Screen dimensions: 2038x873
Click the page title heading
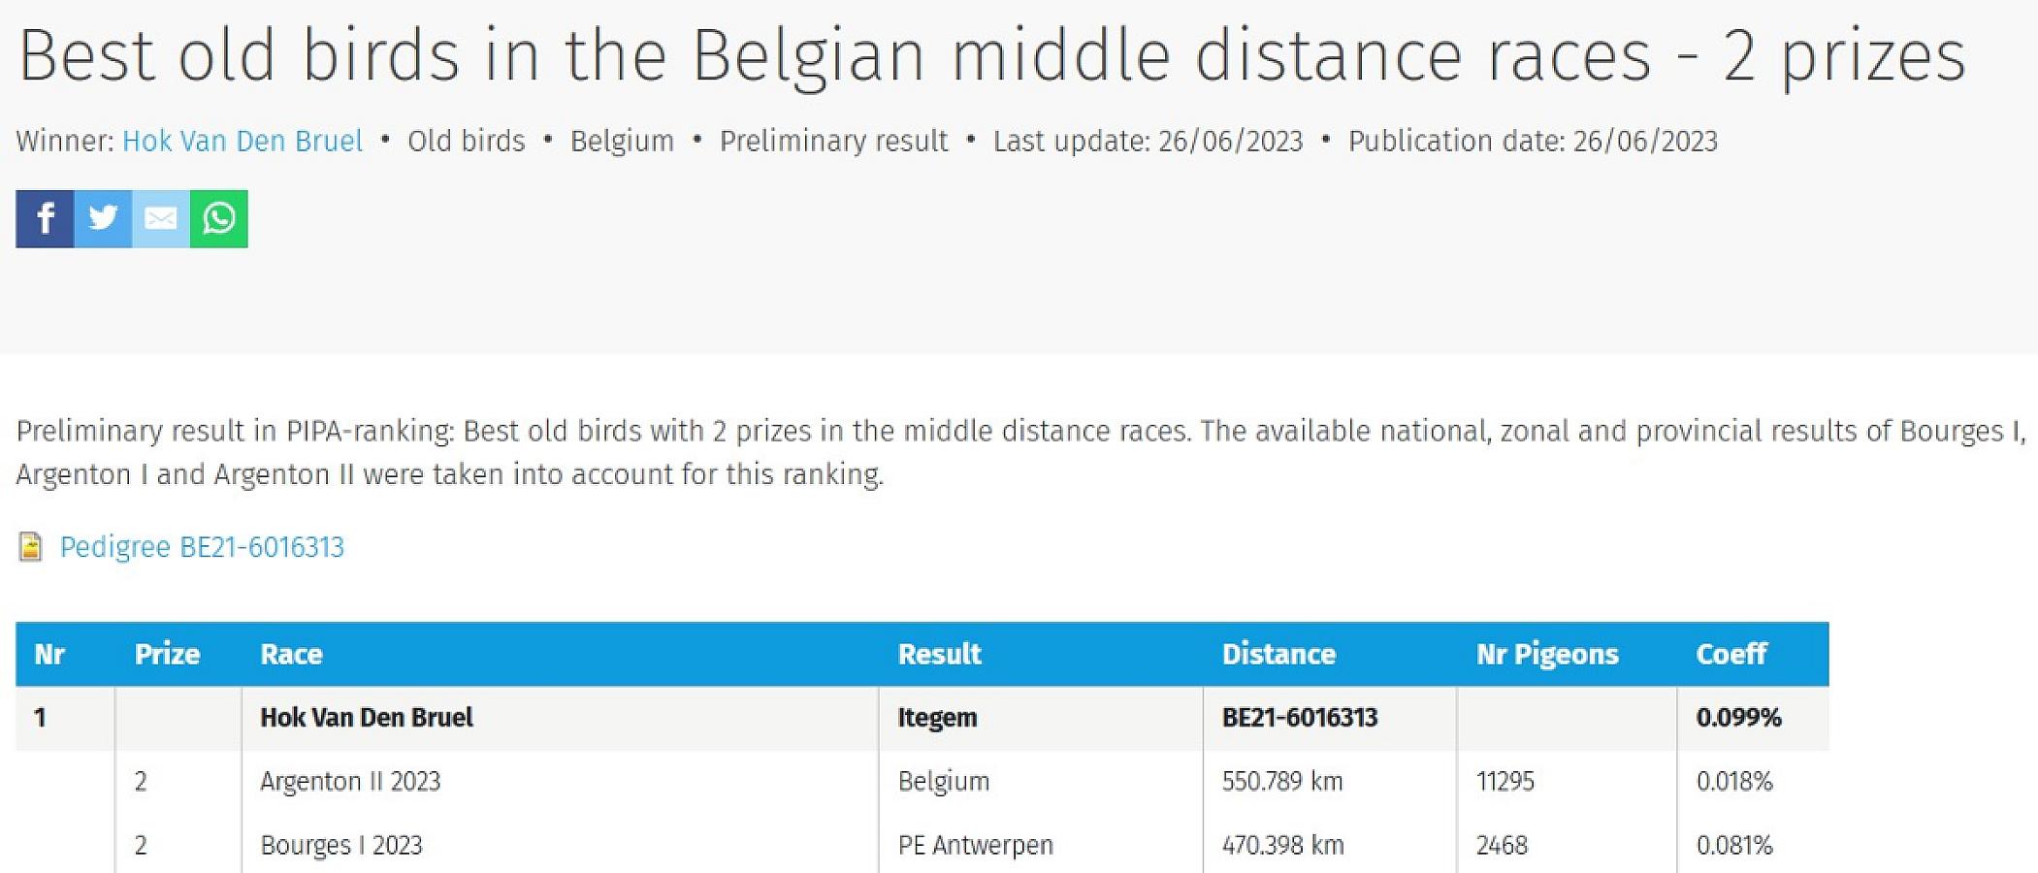pyautogui.click(x=991, y=56)
